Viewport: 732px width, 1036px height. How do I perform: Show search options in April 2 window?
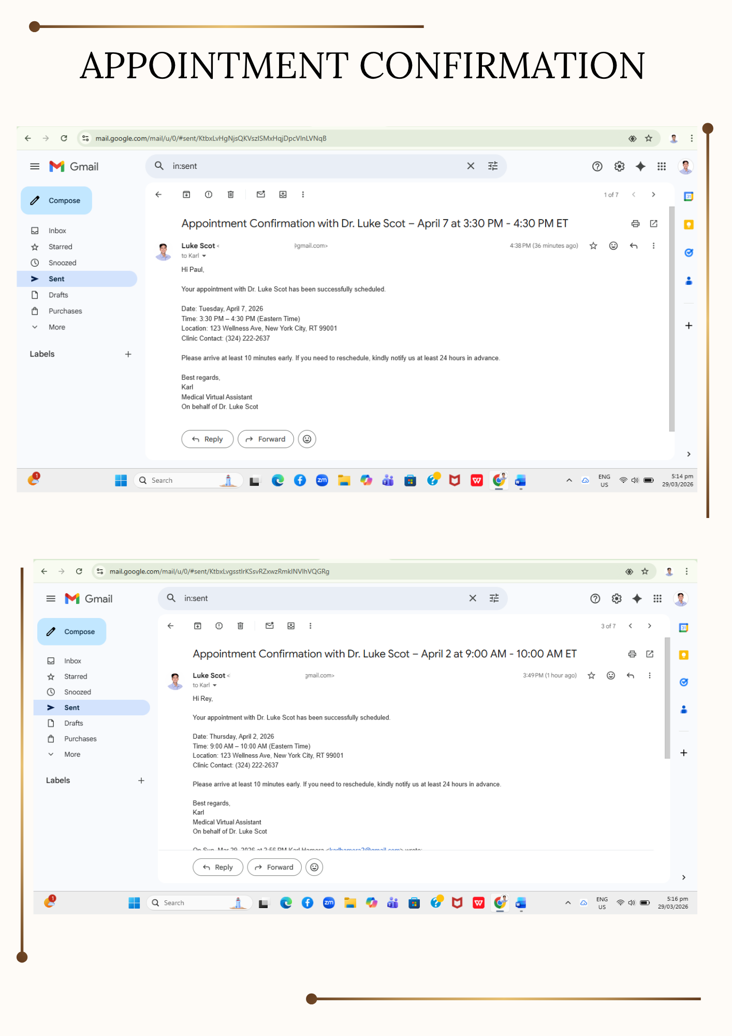pyautogui.click(x=494, y=598)
